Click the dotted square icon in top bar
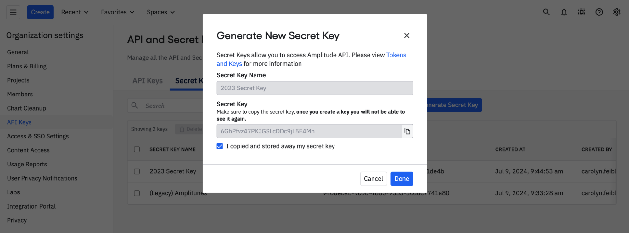 [581, 12]
